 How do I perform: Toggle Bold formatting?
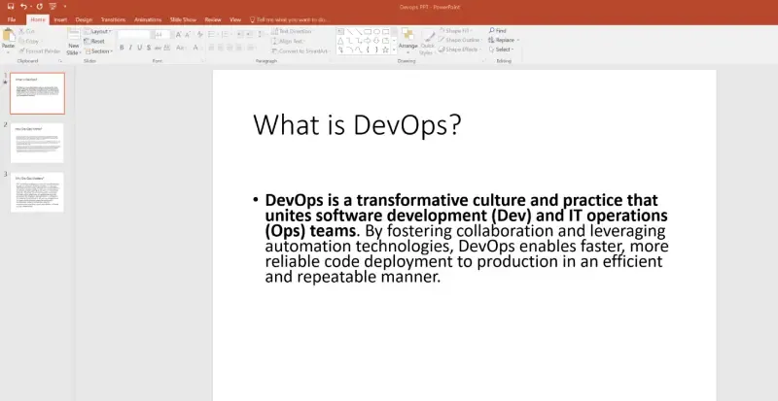[x=122, y=48]
